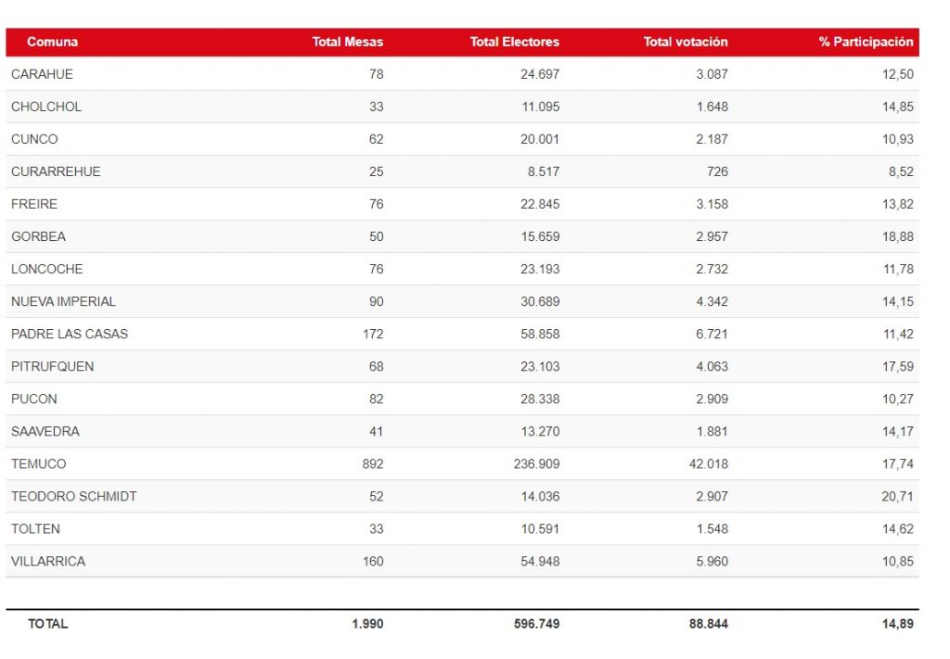
Task: Click the Total Mesas column header
Action: point(347,42)
